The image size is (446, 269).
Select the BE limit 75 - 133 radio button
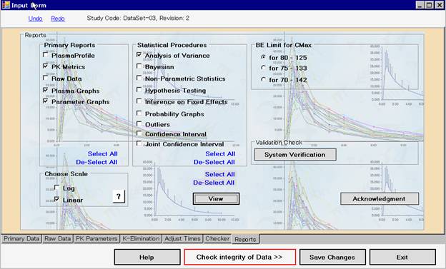264,68
